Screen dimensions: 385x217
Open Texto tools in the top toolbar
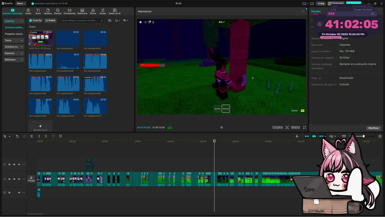pyautogui.click(x=38, y=11)
